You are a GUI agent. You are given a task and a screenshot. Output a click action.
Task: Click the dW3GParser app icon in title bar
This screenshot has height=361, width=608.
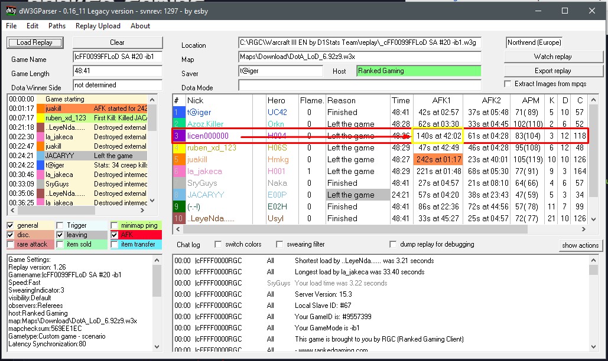point(11,11)
